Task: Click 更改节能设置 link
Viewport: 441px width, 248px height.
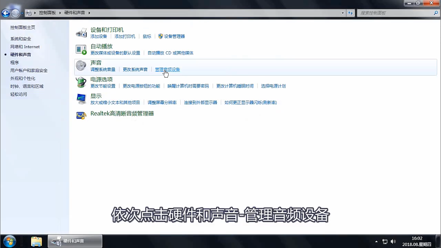Action: tap(103, 86)
